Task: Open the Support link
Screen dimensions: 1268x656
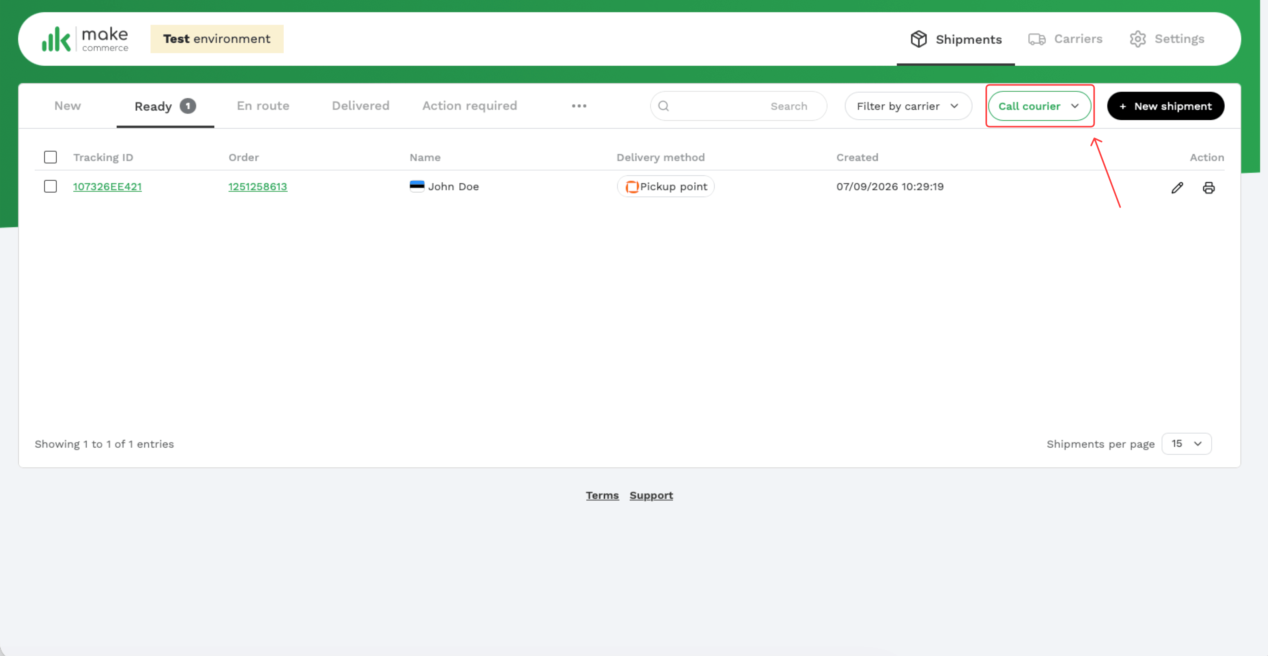Action: pyautogui.click(x=651, y=495)
